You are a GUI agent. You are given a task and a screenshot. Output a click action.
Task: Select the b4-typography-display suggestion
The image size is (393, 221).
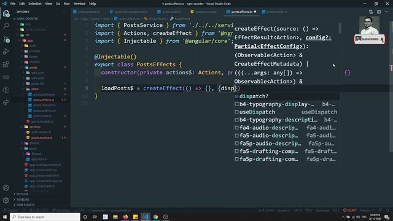coord(287,104)
